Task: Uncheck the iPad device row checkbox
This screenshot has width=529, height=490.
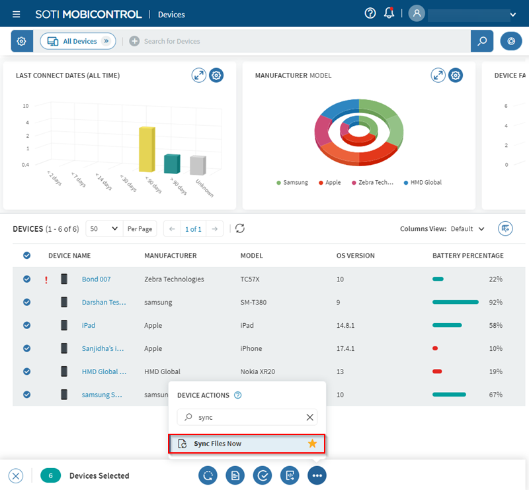Action: 26,325
